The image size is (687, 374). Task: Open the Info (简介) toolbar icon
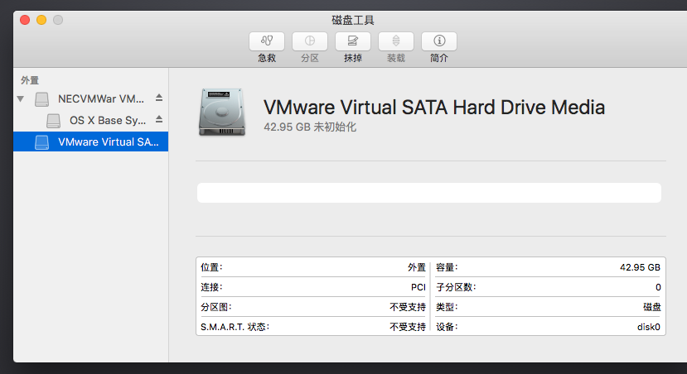[x=439, y=41]
